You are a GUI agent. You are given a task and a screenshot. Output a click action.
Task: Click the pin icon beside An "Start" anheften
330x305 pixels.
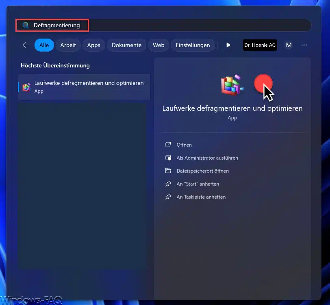(168, 184)
